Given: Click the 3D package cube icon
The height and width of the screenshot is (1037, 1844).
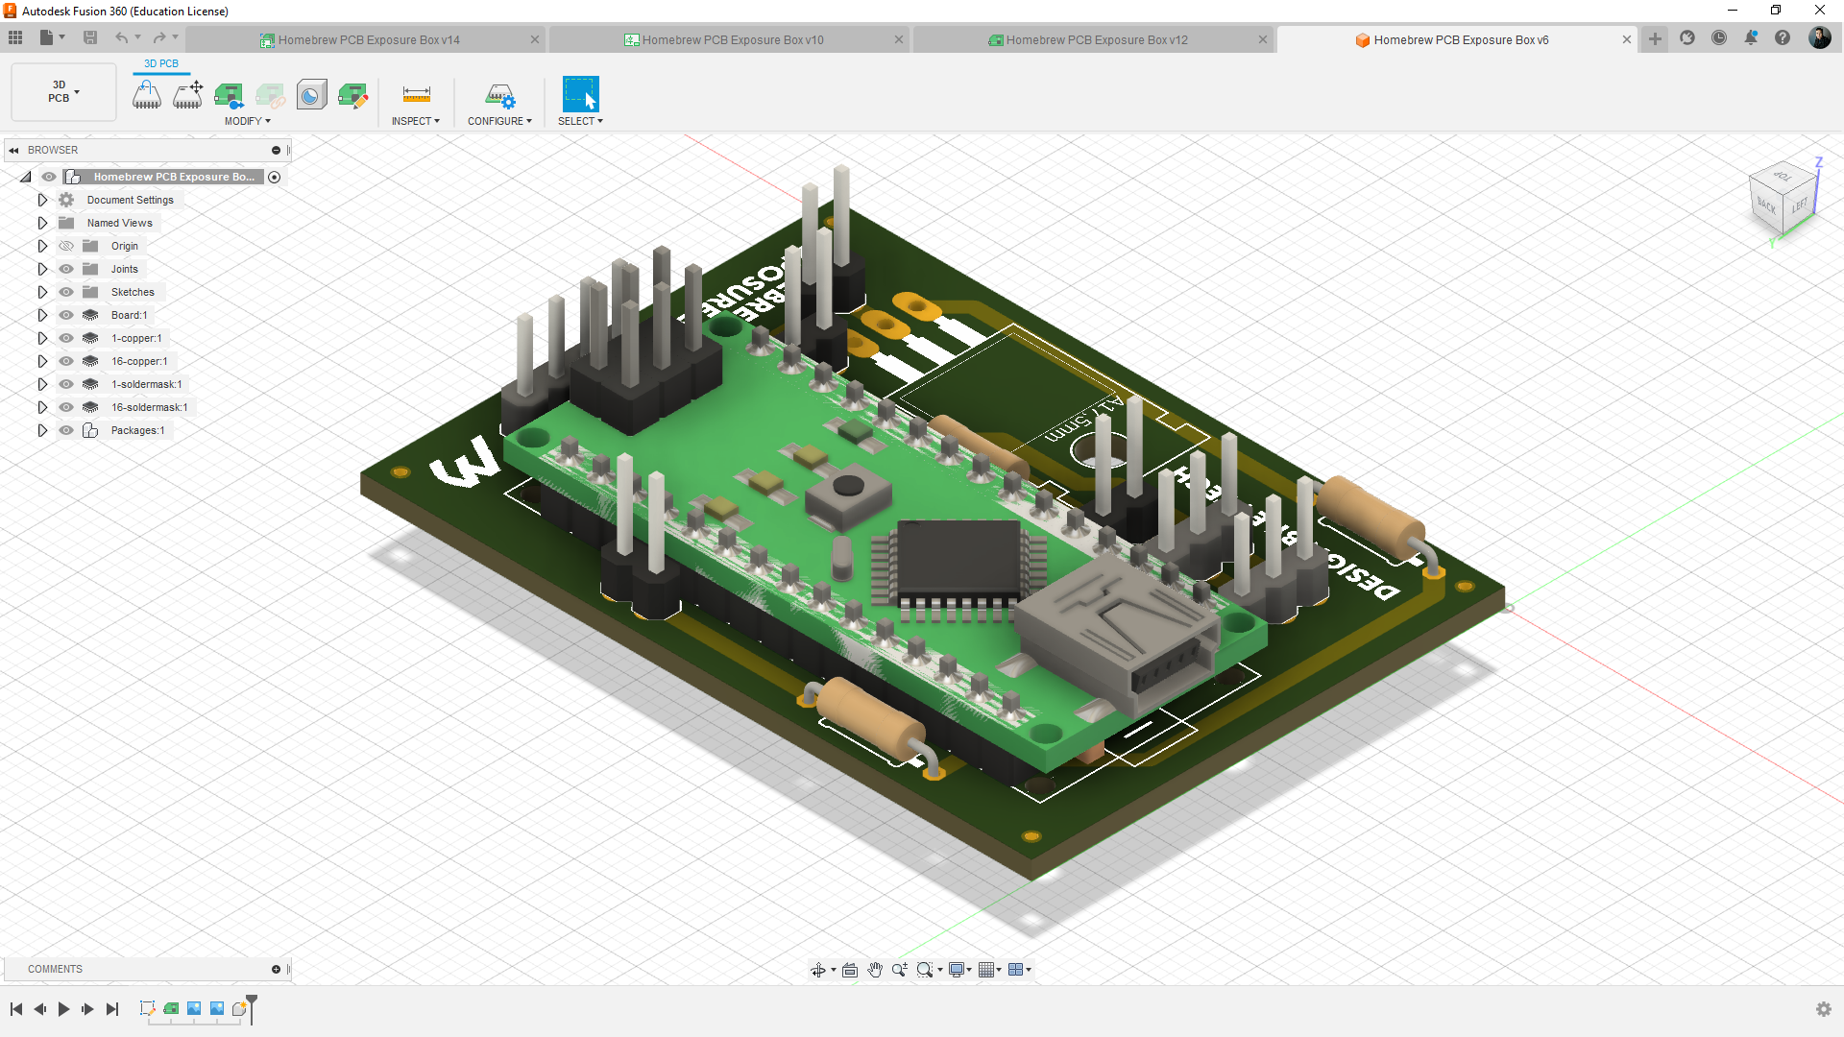Looking at the screenshot, I should tap(311, 94).
